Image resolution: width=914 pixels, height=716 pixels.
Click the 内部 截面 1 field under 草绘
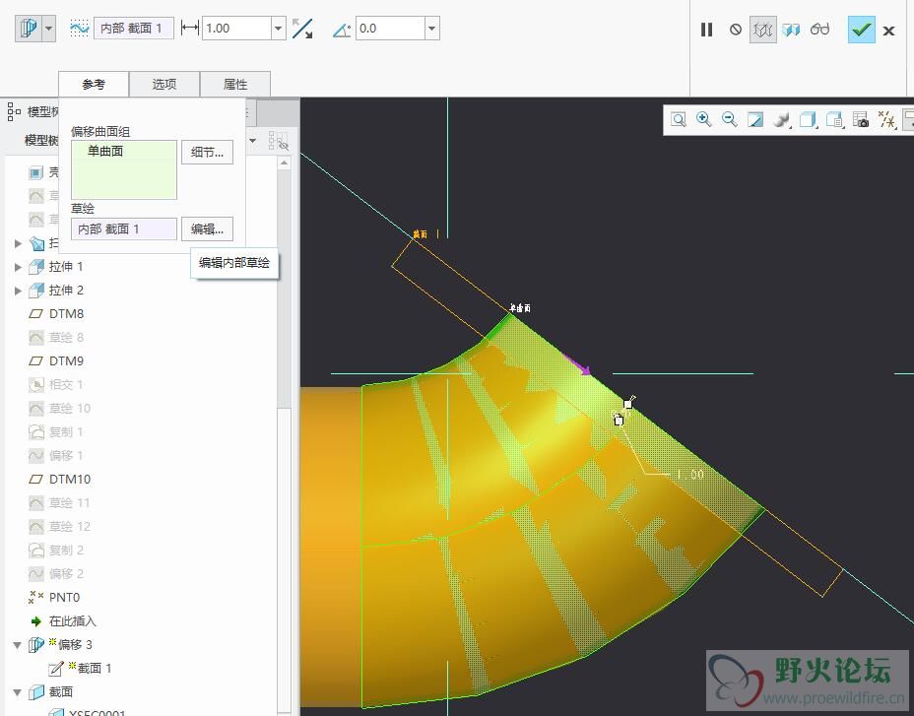click(123, 229)
